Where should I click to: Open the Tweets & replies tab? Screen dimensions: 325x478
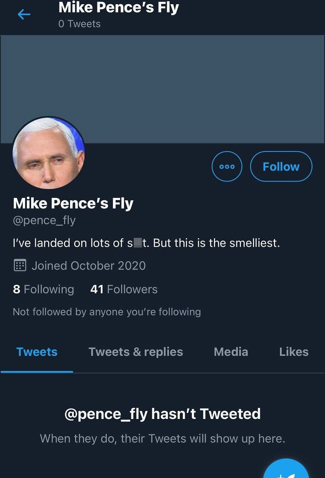[136, 352]
